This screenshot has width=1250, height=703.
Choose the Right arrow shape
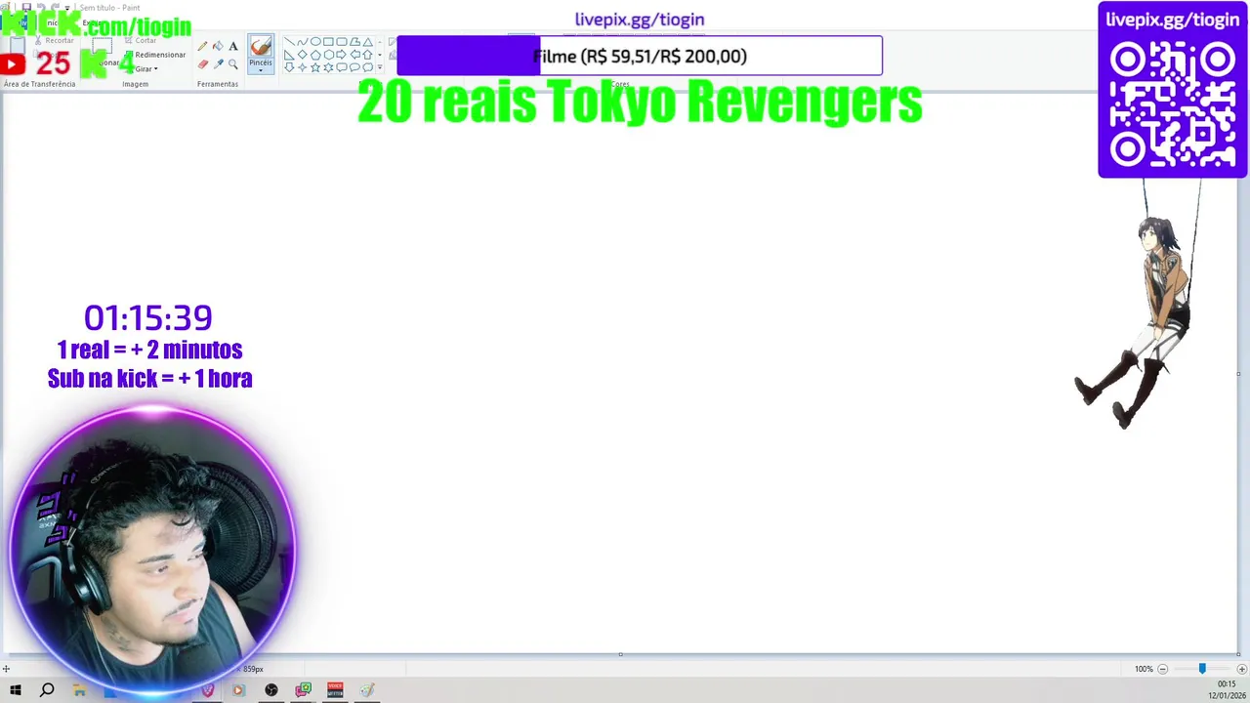(x=342, y=55)
